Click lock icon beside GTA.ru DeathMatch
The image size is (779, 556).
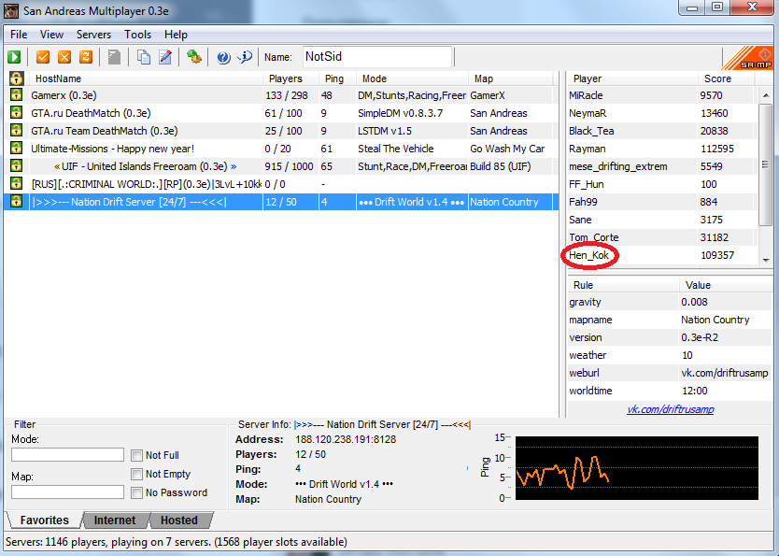pos(17,112)
